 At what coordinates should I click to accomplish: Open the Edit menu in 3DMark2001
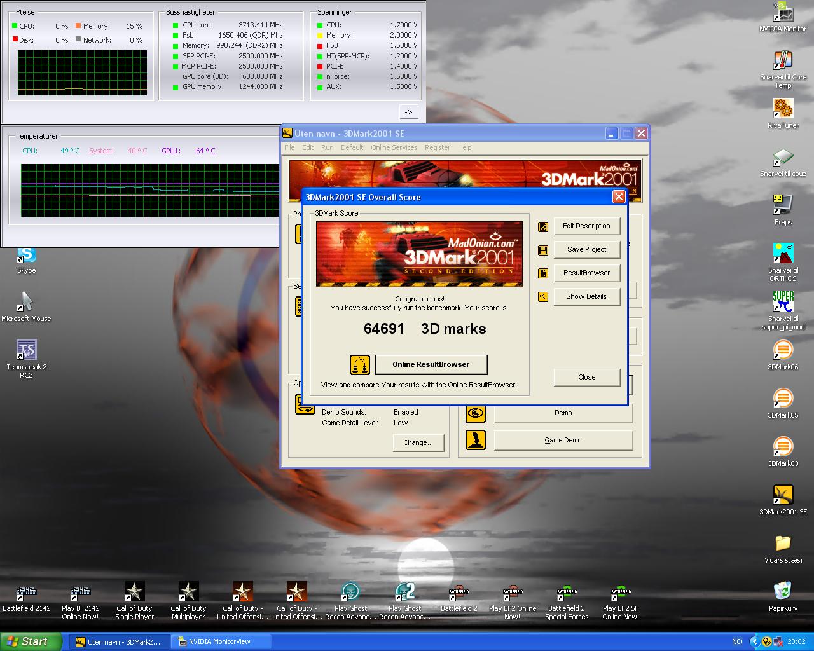pyautogui.click(x=308, y=147)
